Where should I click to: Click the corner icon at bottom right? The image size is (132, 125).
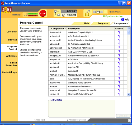tap(129, 120)
